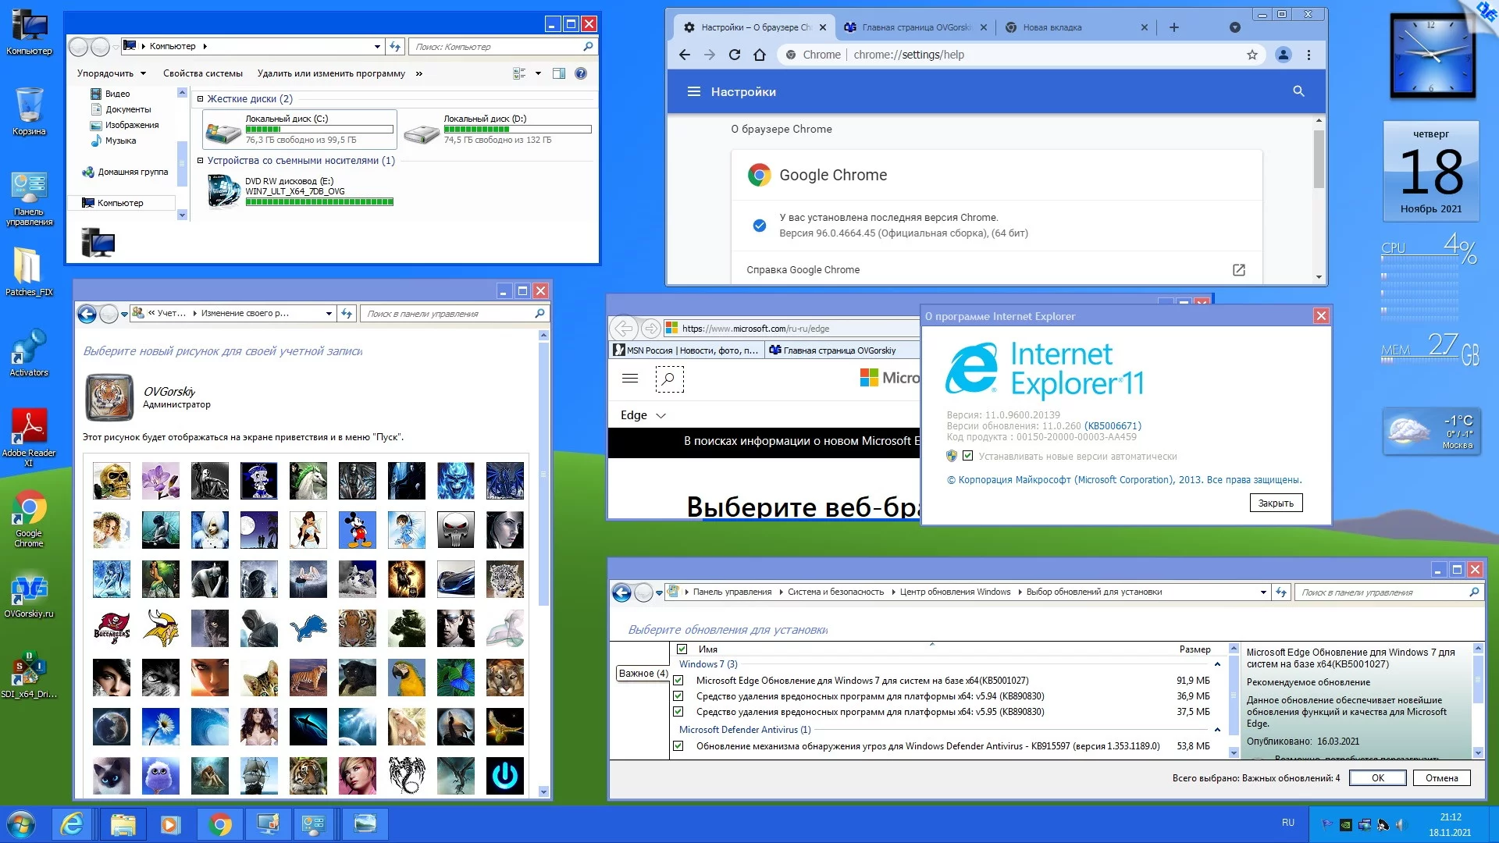Uncheck Microsoft Edge update KB5001027
1499x843 pixels.
point(678,681)
